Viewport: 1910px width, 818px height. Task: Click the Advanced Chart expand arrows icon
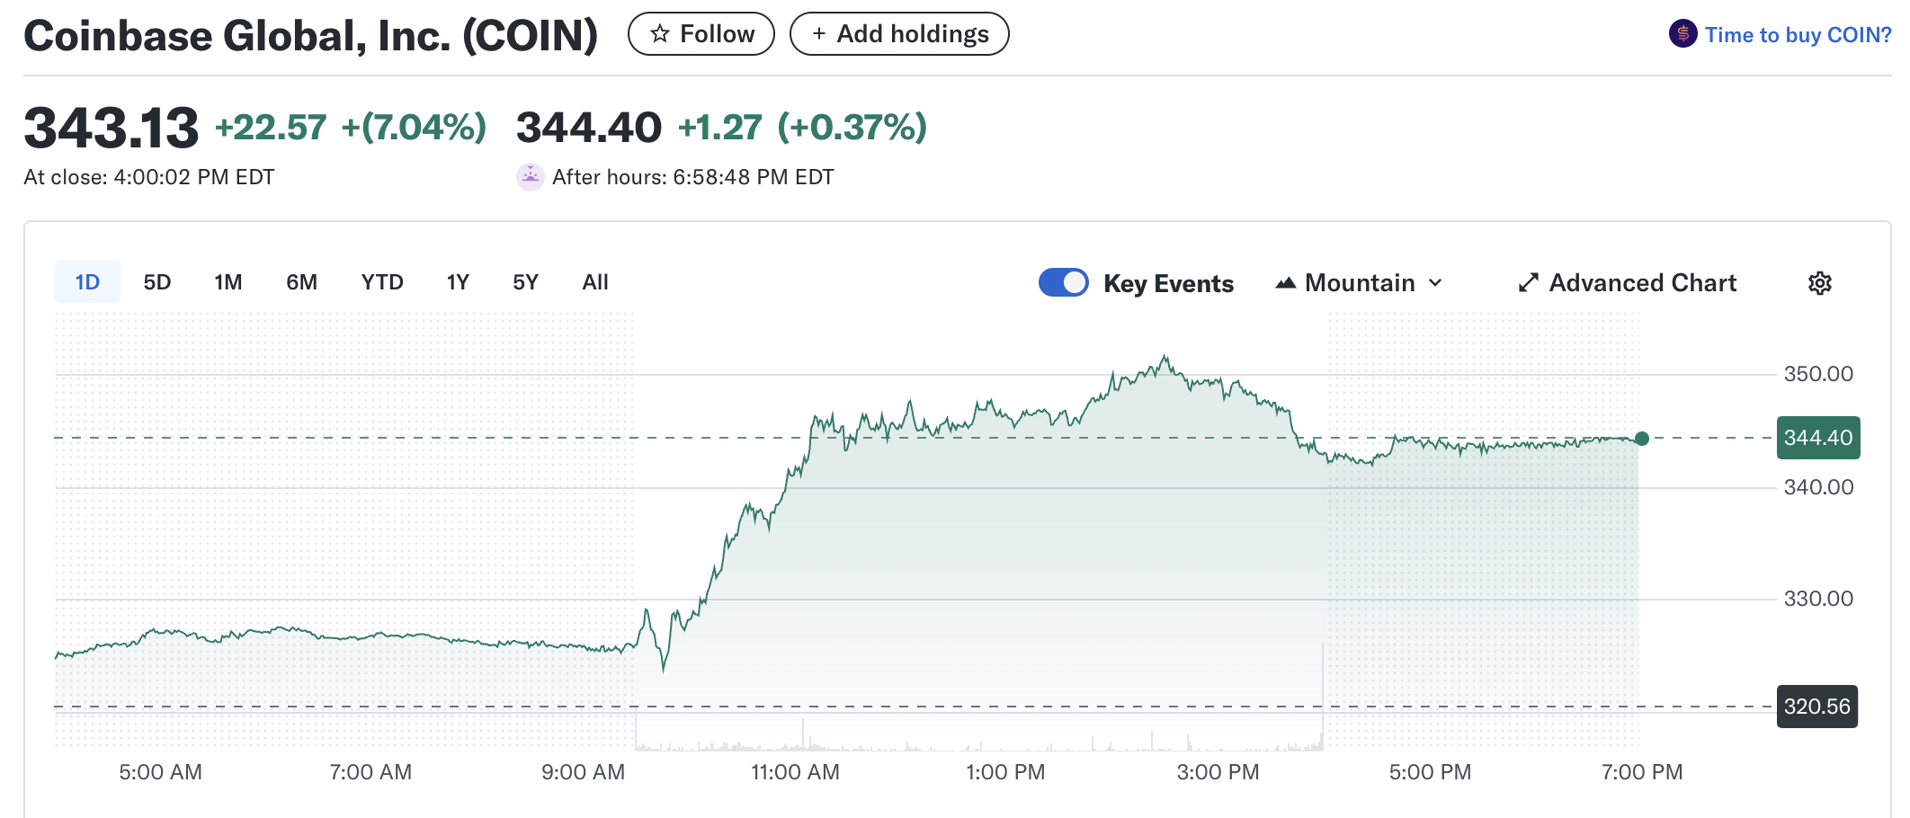[1528, 283]
